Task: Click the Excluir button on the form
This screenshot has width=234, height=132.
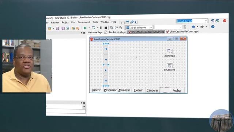Action: [x=138, y=90]
